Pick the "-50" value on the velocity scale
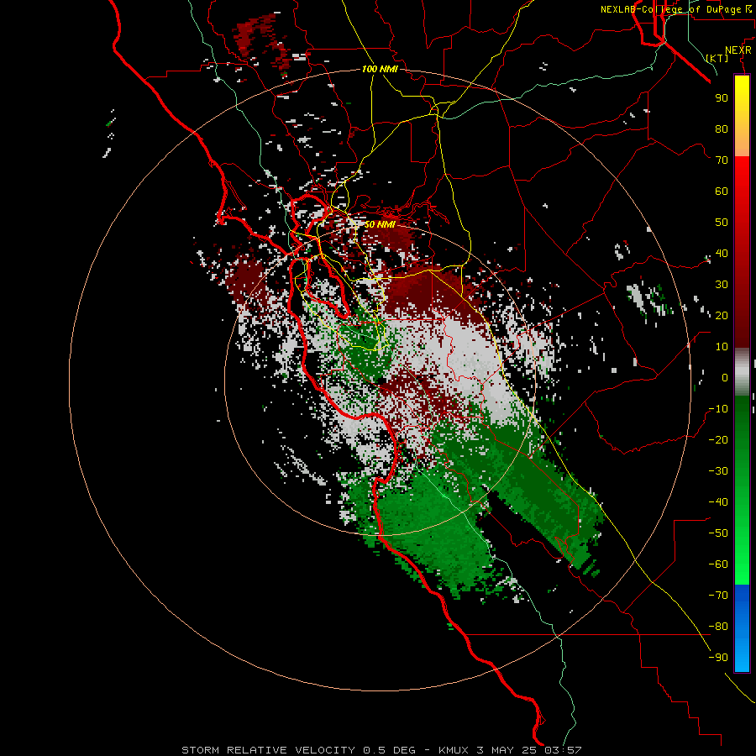 [x=718, y=533]
